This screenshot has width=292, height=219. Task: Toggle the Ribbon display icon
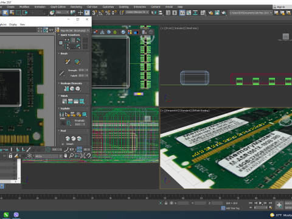click(182, 13)
